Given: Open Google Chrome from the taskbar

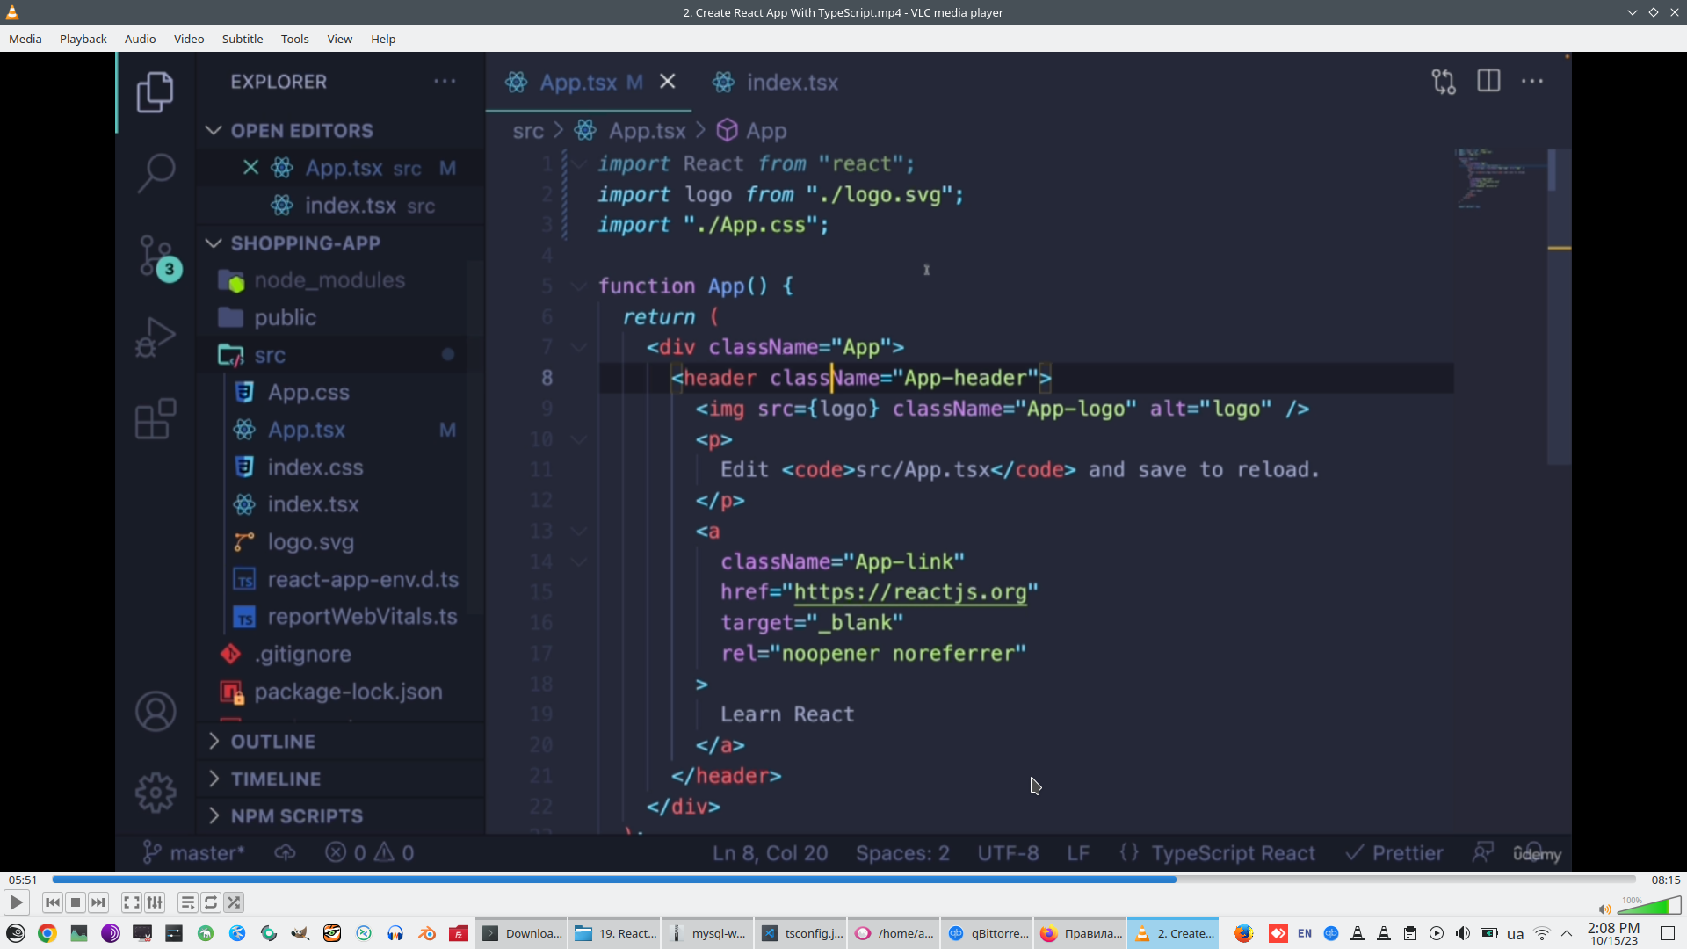Looking at the screenshot, I should click(x=47, y=933).
